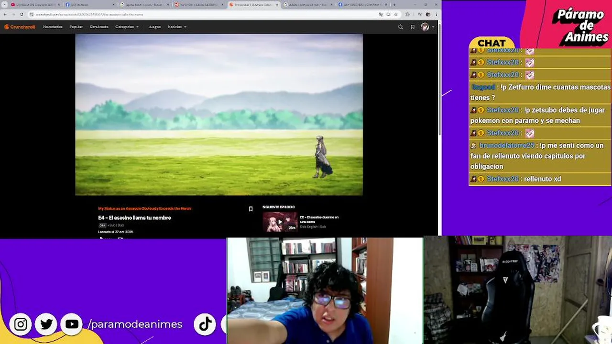Screen dimensions: 612x344
Task: Click /paramodeanimes handle text
Action: click(135, 324)
